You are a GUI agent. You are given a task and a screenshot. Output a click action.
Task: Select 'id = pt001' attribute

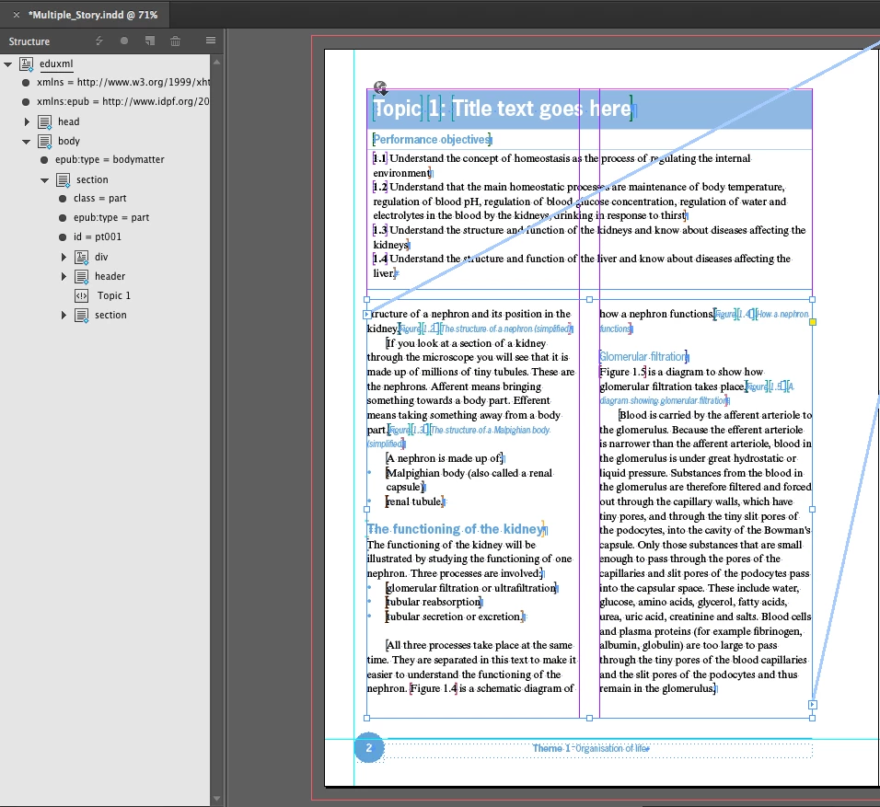(97, 236)
